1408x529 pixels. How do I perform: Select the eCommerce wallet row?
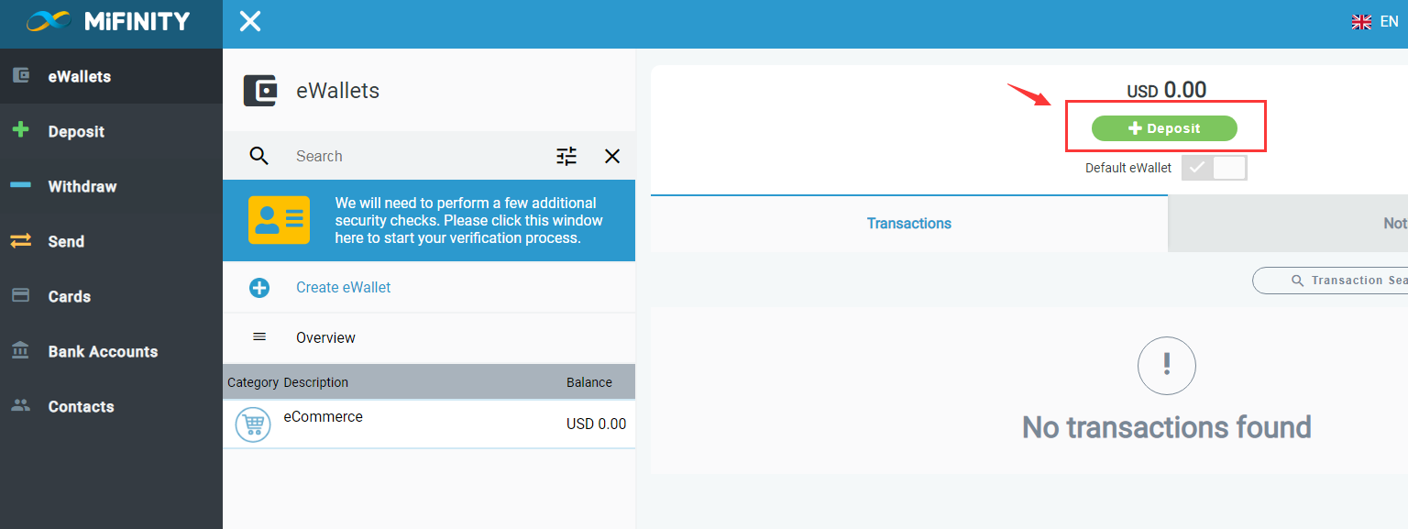429,424
